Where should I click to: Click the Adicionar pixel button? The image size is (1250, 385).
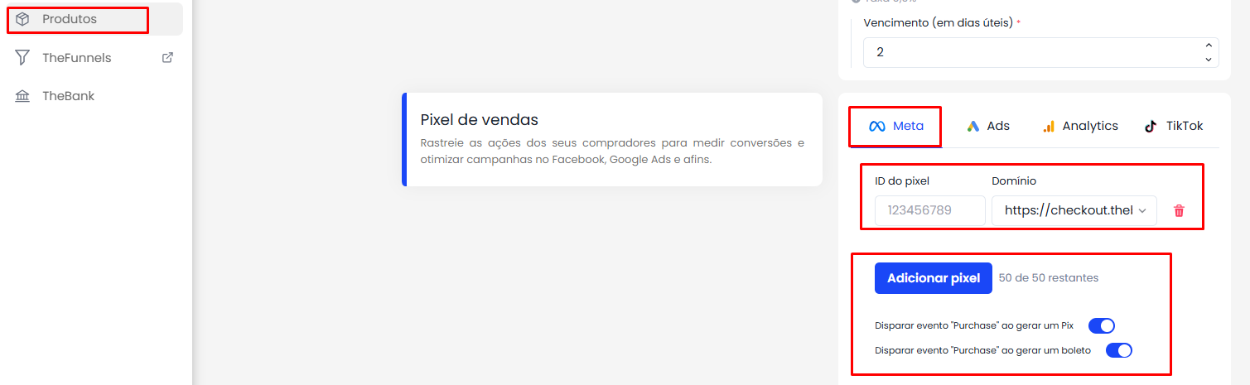(934, 278)
